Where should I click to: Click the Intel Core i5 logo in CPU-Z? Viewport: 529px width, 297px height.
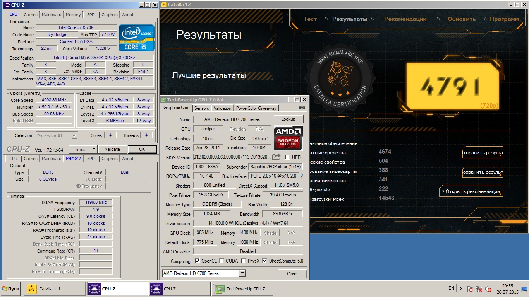coord(136,38)
